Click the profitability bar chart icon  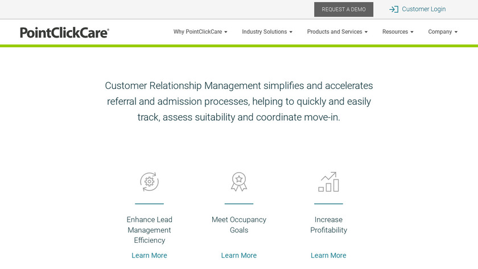[x=329, y=182]
